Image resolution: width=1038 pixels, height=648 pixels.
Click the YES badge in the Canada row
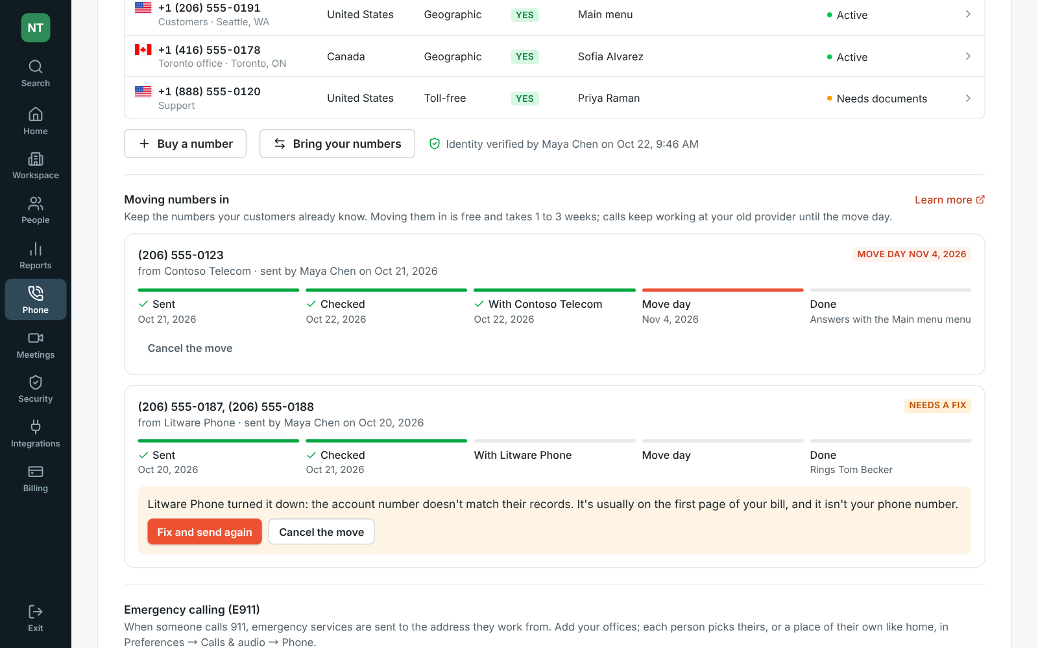tap(525, 56)
